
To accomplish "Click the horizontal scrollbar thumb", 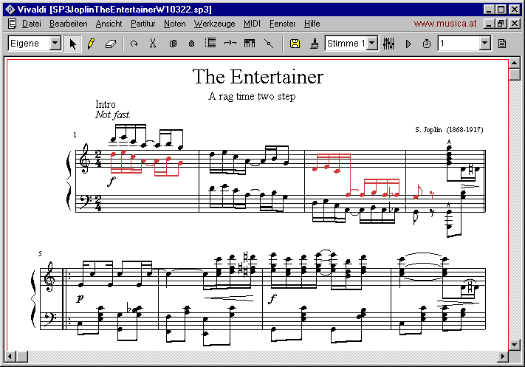I will click(22, 356).
